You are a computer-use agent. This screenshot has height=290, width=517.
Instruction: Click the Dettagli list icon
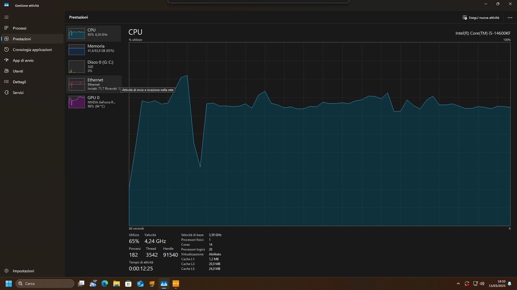(6, 82)
